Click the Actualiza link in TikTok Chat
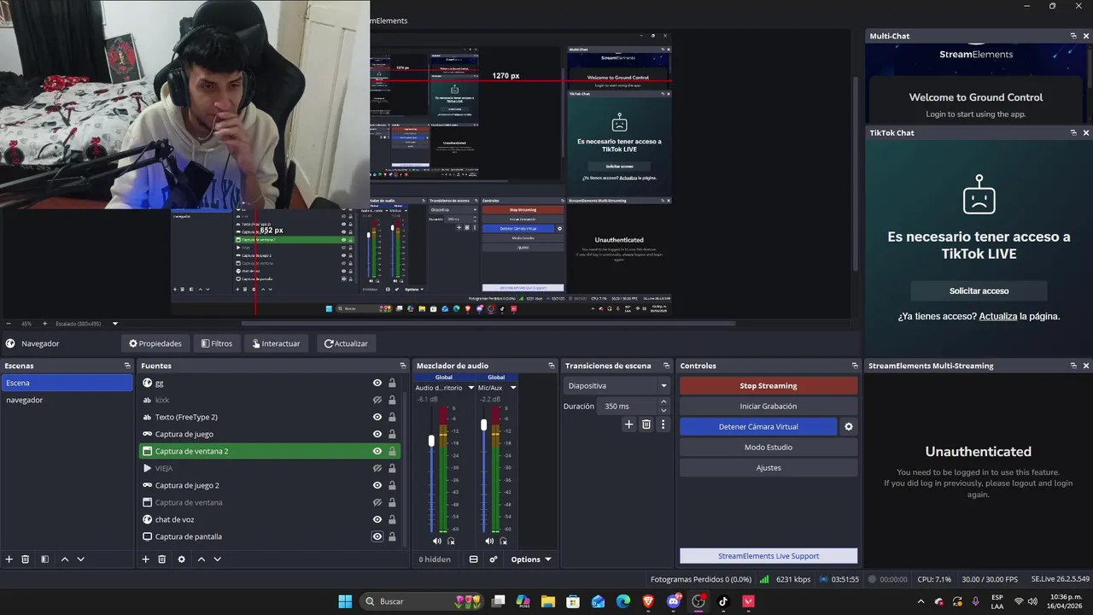The width and height of the screenshot is (1093, 615). 998,316
